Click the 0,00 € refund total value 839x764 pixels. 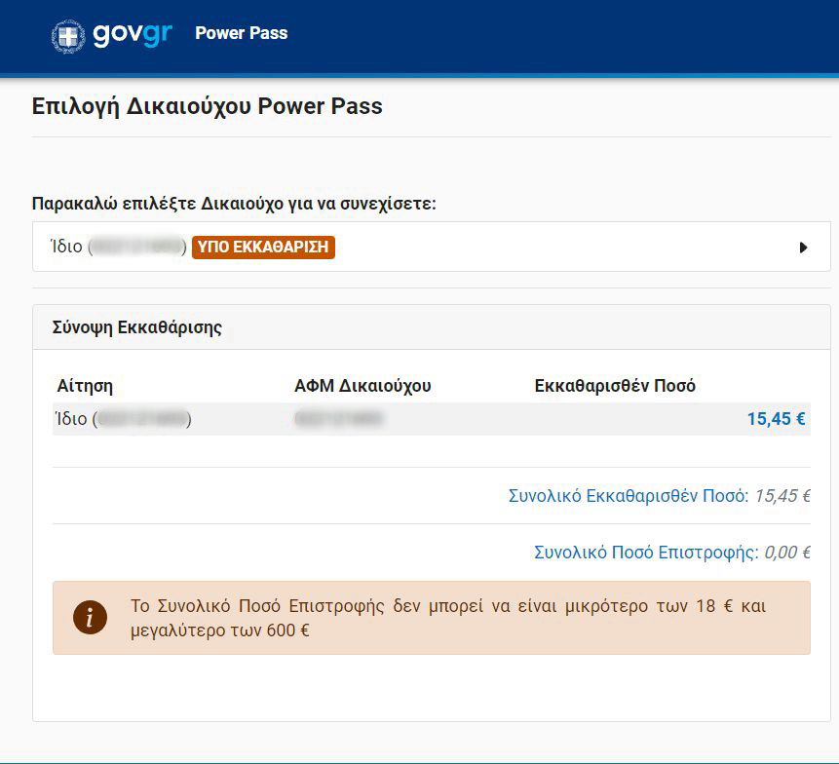[x=786, y=553]
